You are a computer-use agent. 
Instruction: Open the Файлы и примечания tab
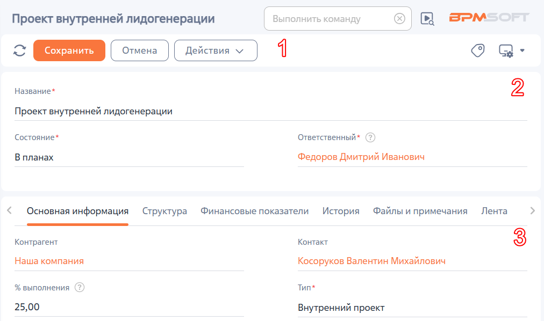pyautogui.click(x=420, y=211)
